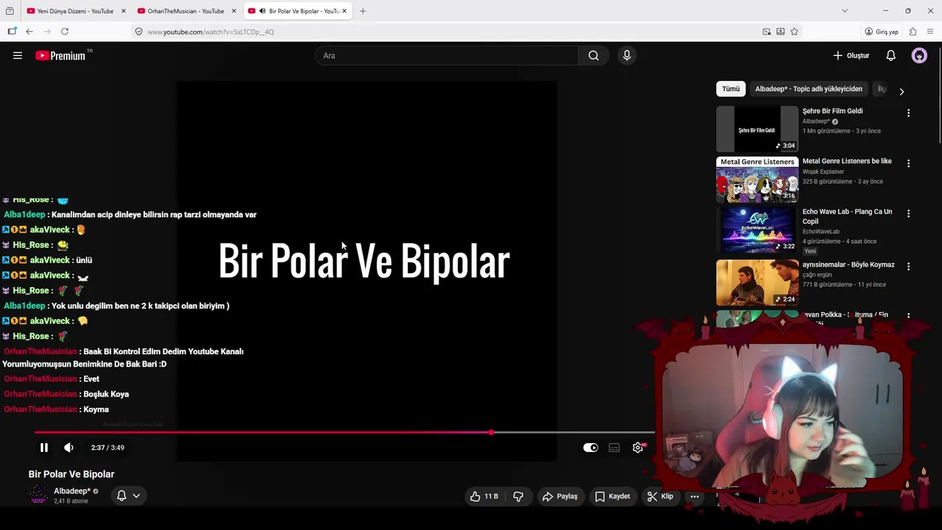The image size is (942, 530).
Task: Click the picture-in-picture address bar icon
Action: pos(767,32)
